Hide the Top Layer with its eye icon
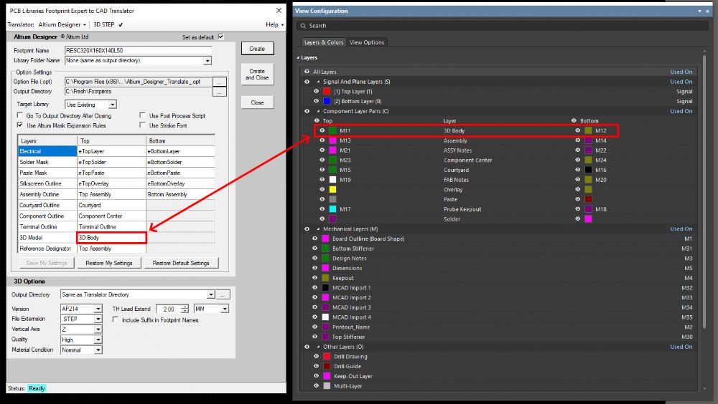The image size is (718, 404). tap(316, 92)
